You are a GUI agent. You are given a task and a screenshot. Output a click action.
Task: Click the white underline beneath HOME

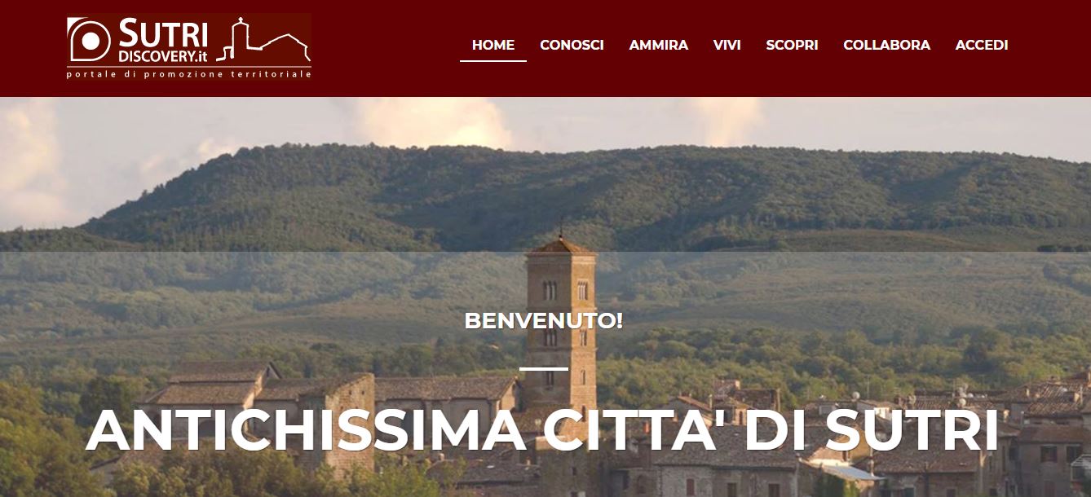493,61
